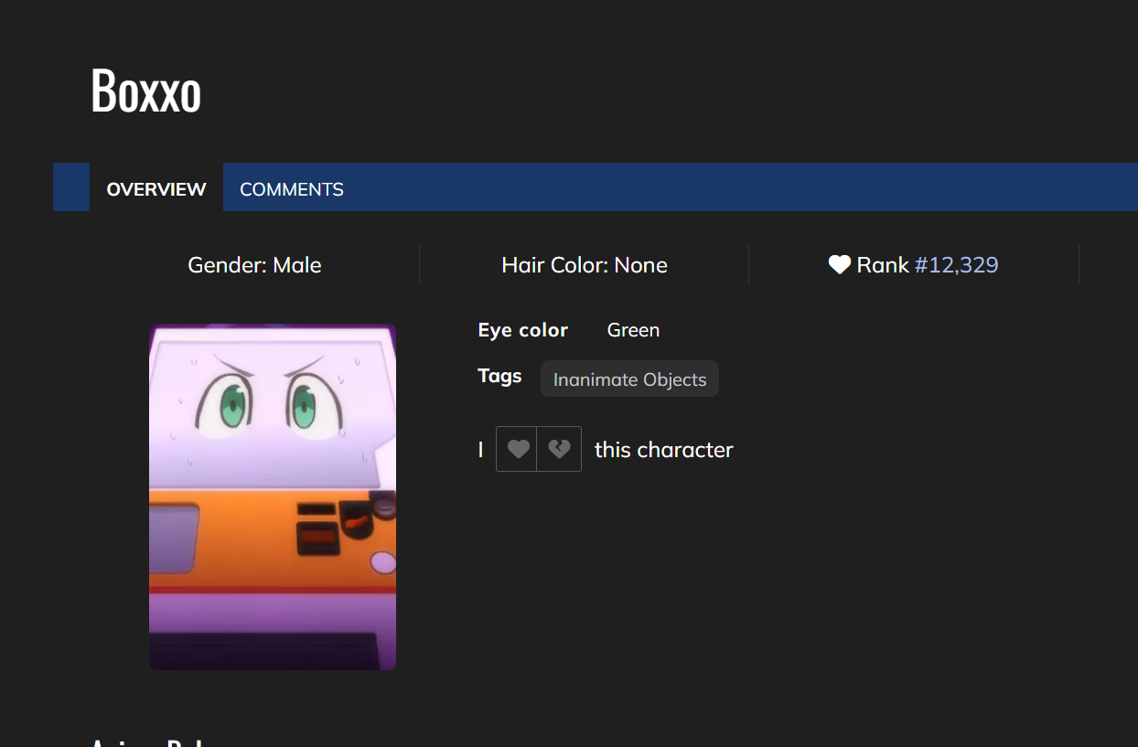Select the Inanimate Objects tag

[x=629, y=379]
